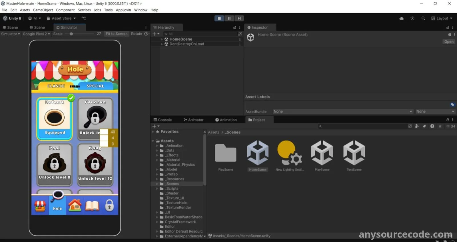The image size is (457, 242).
Task: Toggle the Inspector panel lock
Action: [x=448, y=27]
